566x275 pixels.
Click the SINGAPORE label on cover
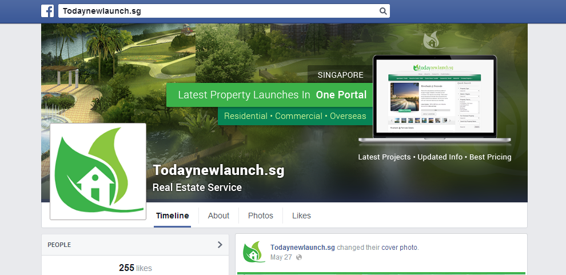(340, 75)
